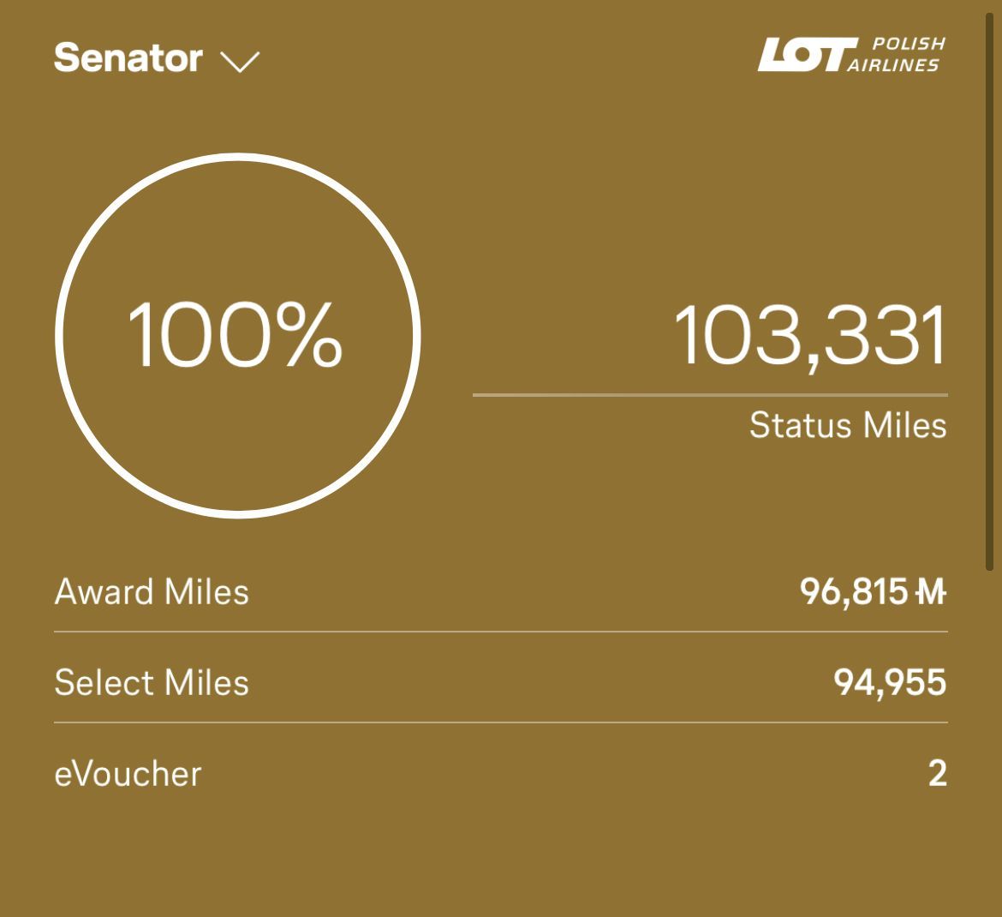Image resolution: width=1002 pixels, height=917 pixels.
Task: Click the percent sign inside the circle
Action: point(311,335)
